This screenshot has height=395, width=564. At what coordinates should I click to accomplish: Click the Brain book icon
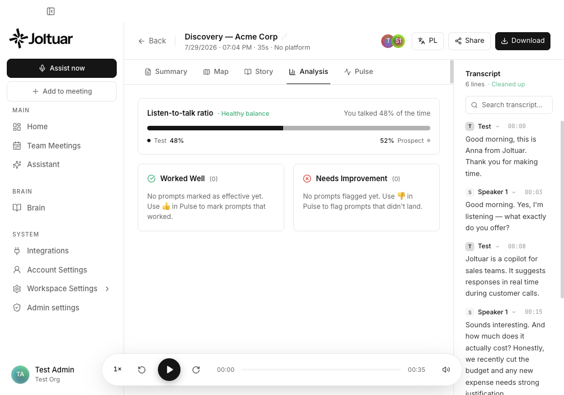point(17,208)
